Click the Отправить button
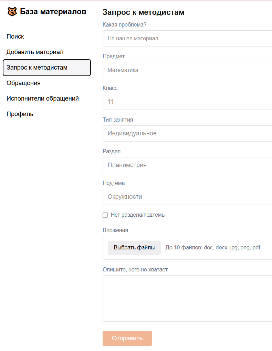The width and height of the screenshot is (272, 351). 127,338
